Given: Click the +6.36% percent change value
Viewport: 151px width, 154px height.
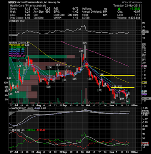Looking at the screenshot, I should click(135, 9).
